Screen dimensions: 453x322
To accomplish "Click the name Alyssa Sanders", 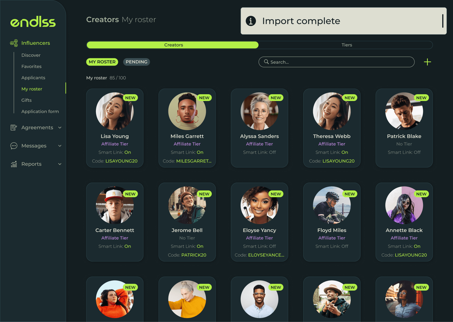I will tap(259, 136).
